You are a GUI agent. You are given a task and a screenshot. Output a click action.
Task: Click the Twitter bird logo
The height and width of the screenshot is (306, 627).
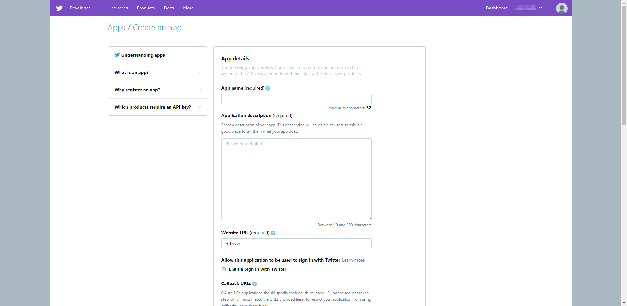59,8
